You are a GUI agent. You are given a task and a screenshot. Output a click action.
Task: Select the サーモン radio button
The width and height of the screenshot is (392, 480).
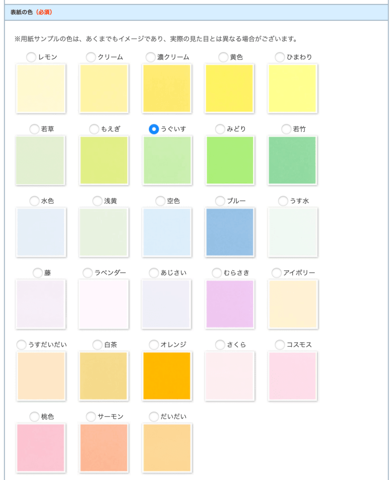pyautogui.click(x=91, y=417)
